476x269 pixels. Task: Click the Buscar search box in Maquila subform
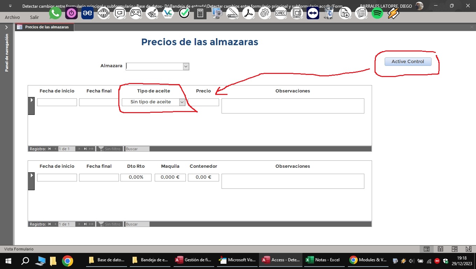(137, 224)
